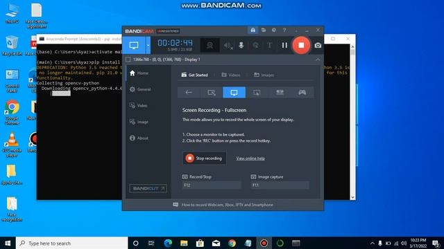The height and width of the screenshot is (249, 444).
Task: Select rectangle area recording mode
Action: (212, 92)
